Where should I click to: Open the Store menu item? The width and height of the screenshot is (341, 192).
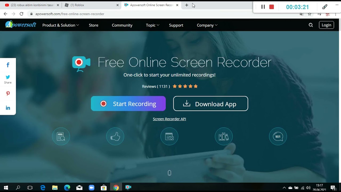tap(94, 25)
